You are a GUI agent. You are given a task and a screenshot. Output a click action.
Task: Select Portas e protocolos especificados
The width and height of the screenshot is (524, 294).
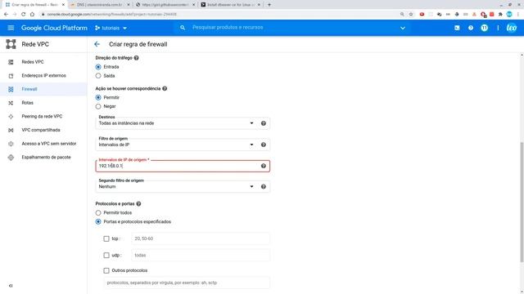(98, 221)
